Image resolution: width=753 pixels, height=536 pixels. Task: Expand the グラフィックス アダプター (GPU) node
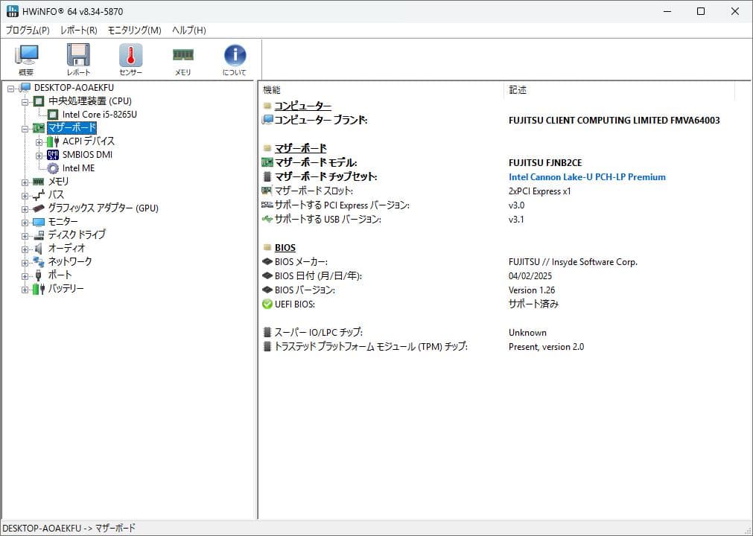[25, 210]
